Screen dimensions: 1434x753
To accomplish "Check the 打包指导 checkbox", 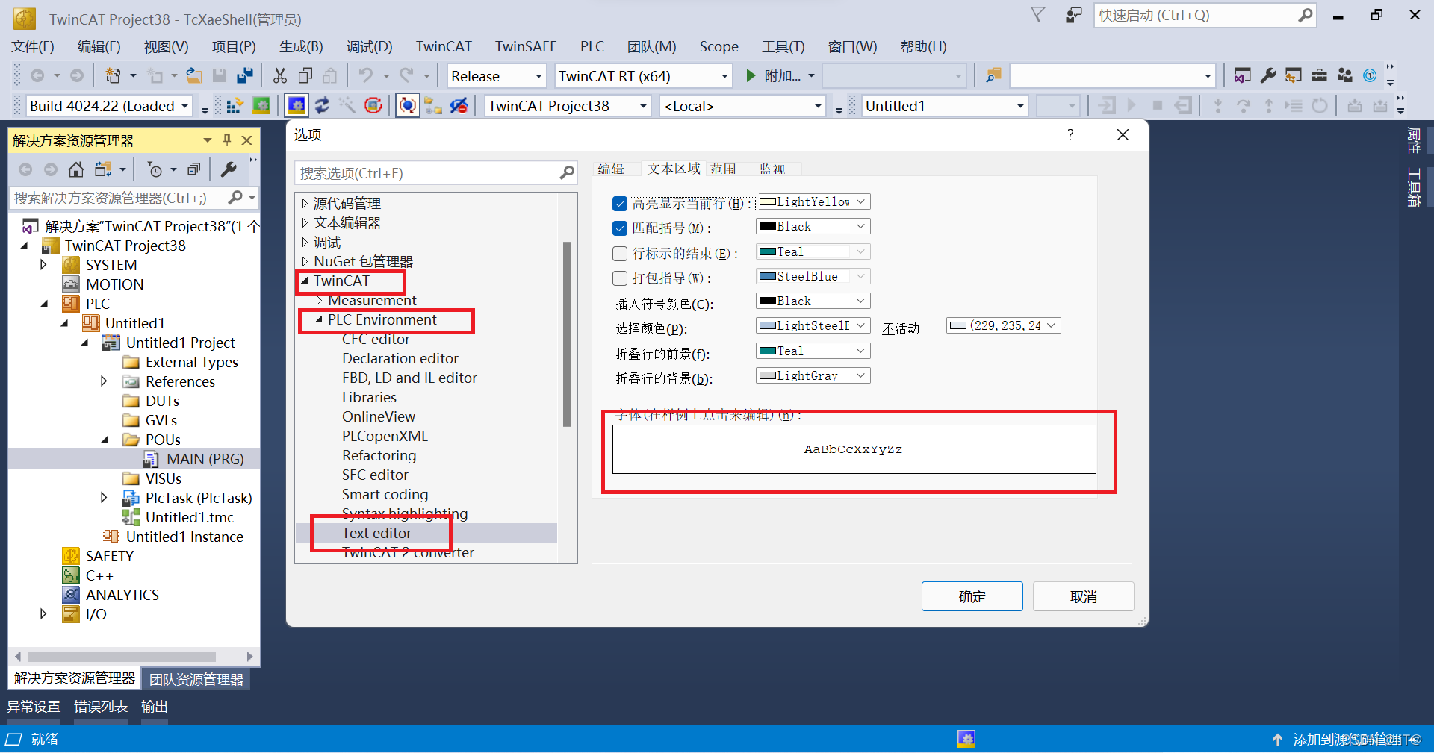I will point(619,278).
